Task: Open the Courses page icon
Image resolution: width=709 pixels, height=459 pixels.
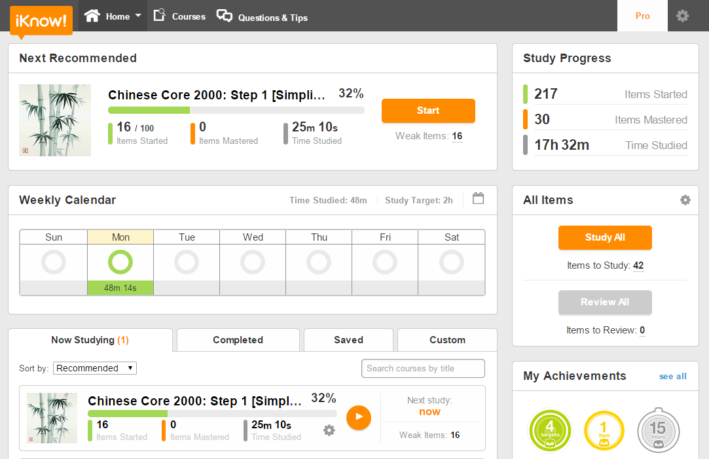Action: (159, 15)
